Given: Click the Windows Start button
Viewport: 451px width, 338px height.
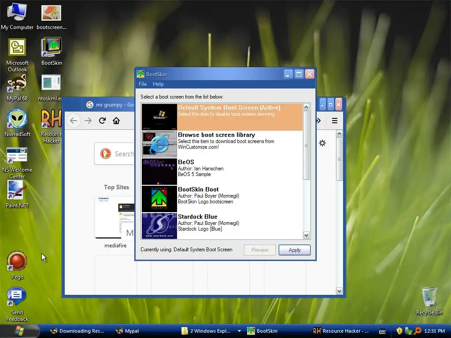Looking at the screenshot, I should click(19, 331).
